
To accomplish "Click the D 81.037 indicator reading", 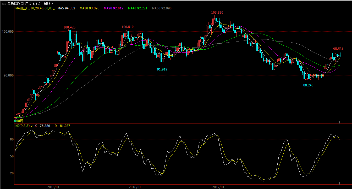I will [62, 126].
